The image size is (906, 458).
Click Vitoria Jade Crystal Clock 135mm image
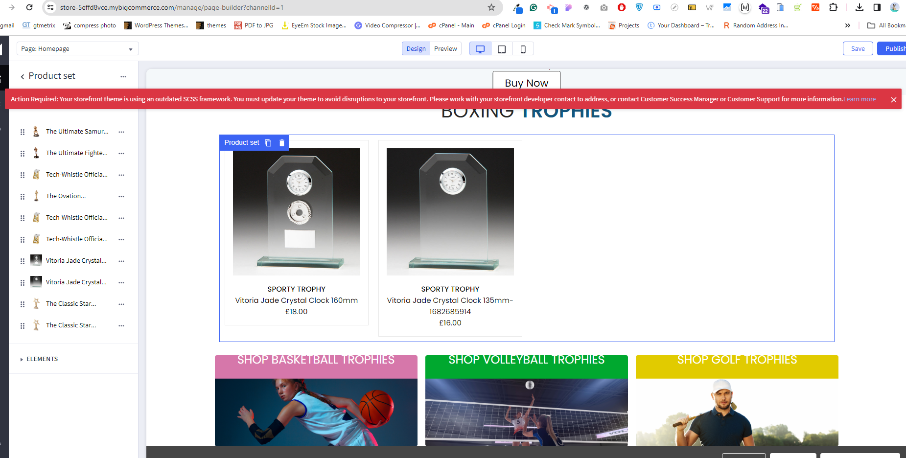(x=450, y=212)
